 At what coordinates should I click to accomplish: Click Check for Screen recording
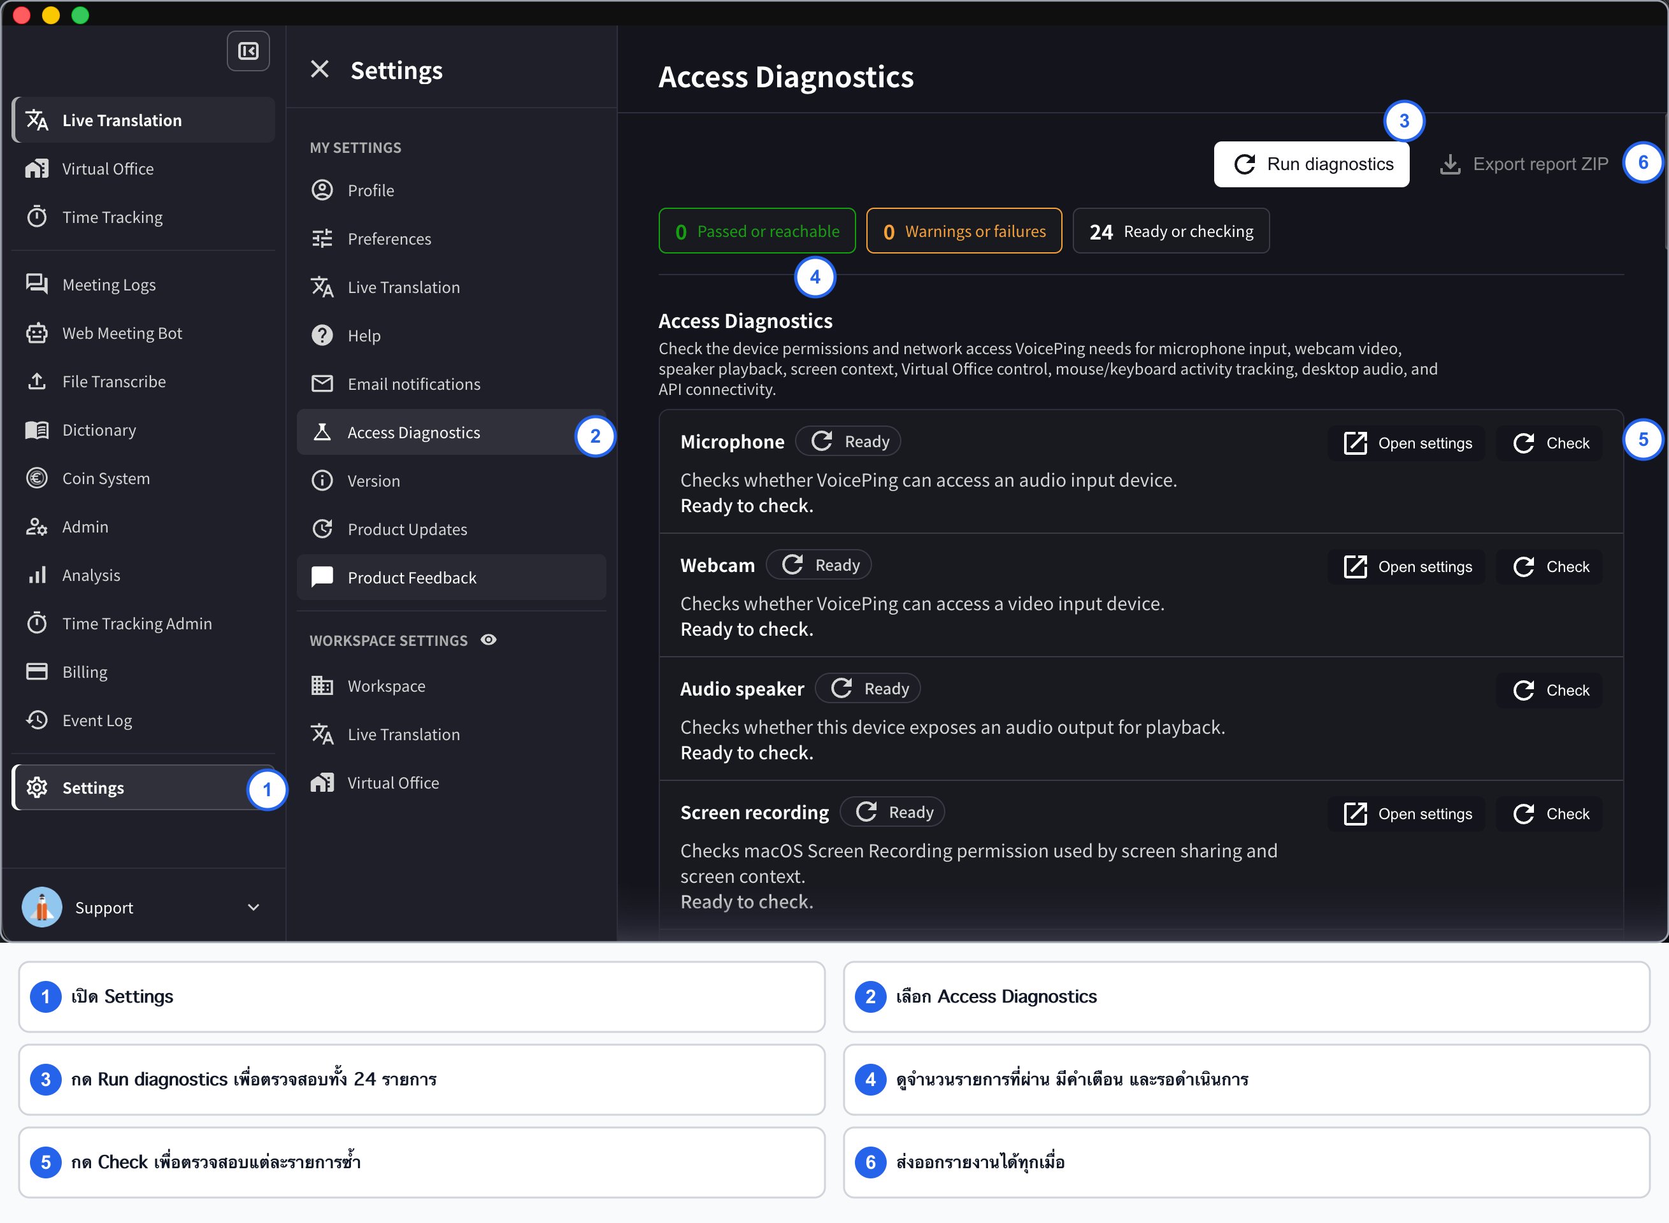point(1550,813)
